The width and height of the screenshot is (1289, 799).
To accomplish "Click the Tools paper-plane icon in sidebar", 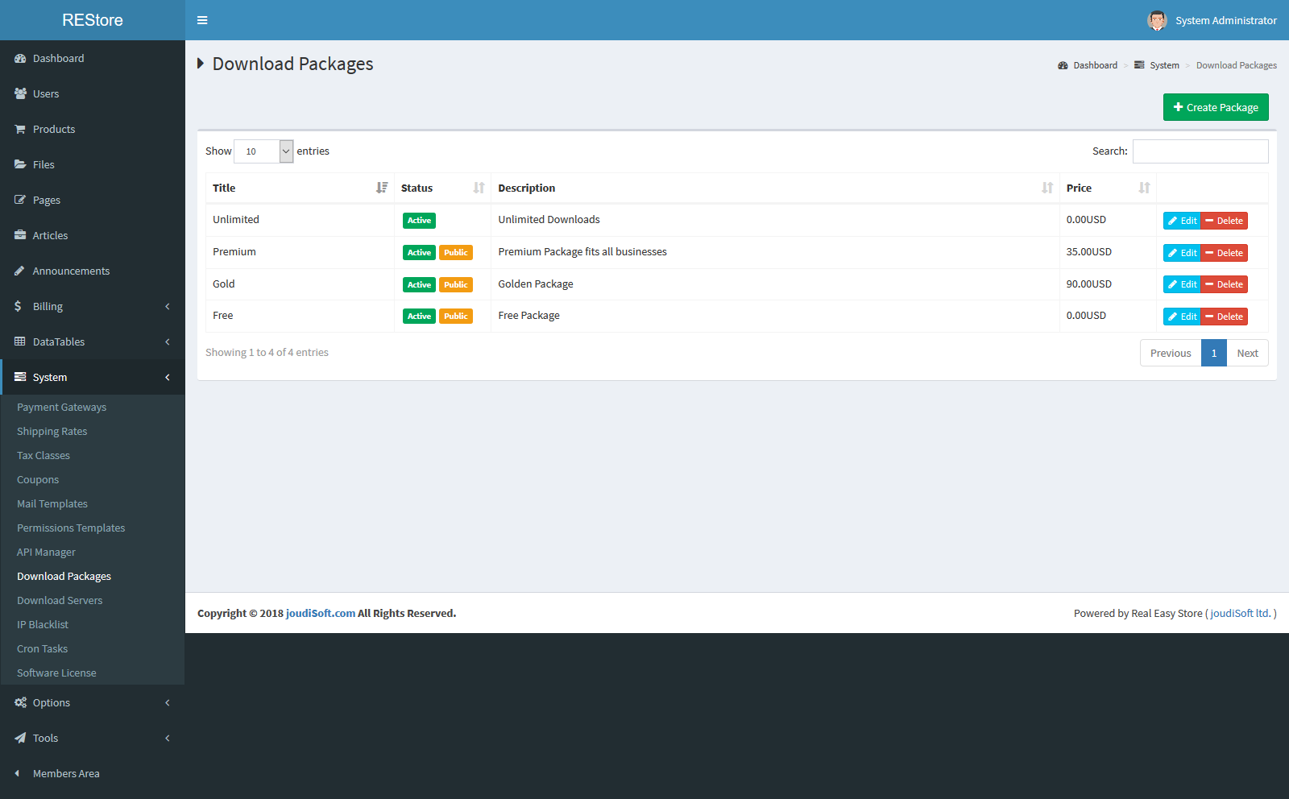I will [20, 739].
